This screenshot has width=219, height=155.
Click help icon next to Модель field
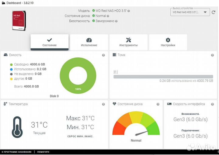tap(129, 11)
